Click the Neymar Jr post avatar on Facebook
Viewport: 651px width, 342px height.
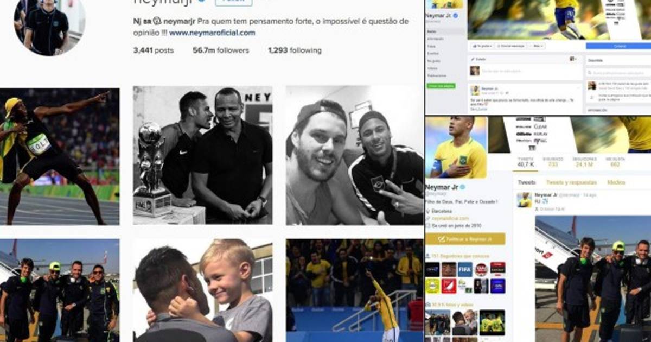(475, 91)
